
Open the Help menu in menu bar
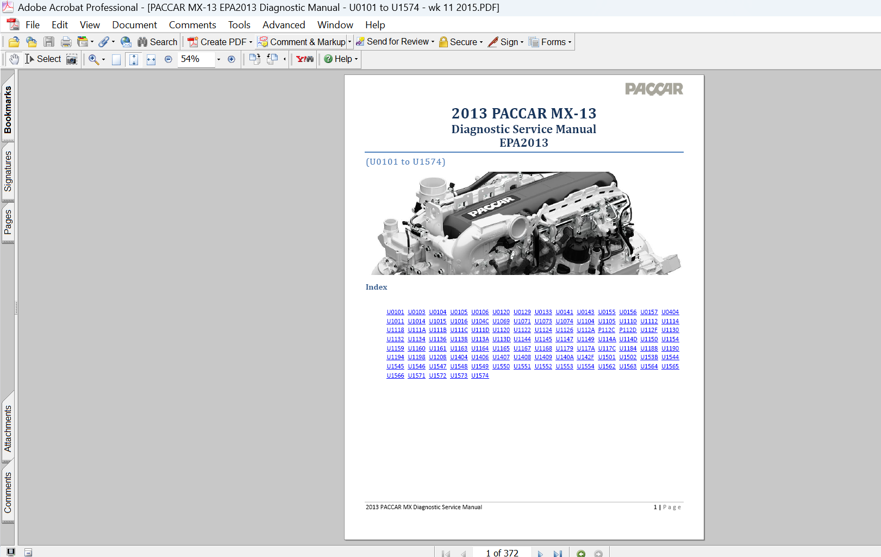coord(375,25)
